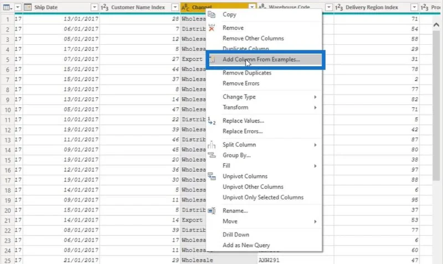Click the Replace Values icon
Image resolution: width=443 pixels, height=264 pixels.
[x=212, y=121]
